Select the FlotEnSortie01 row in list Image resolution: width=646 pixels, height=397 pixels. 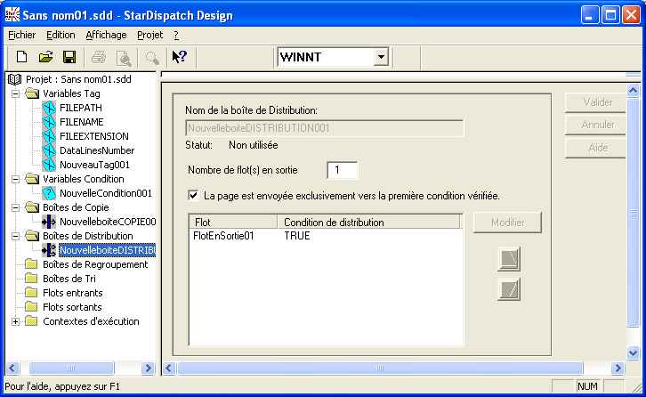click(x=224, y=237)
